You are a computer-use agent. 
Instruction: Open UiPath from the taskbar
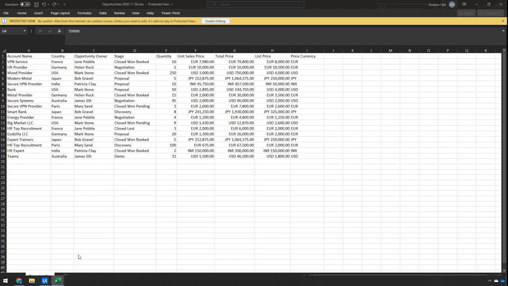[x=44, y=281]
